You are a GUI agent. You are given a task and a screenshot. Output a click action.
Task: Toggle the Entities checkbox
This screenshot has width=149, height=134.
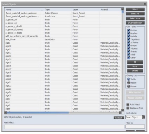[x=129, y=30]
